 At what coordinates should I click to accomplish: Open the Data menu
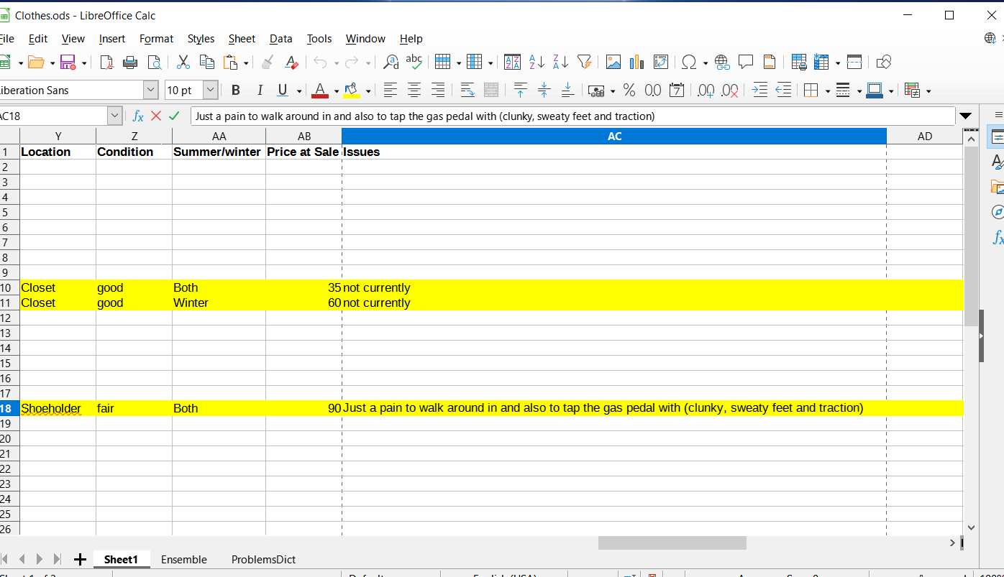(x=281, y=39)
